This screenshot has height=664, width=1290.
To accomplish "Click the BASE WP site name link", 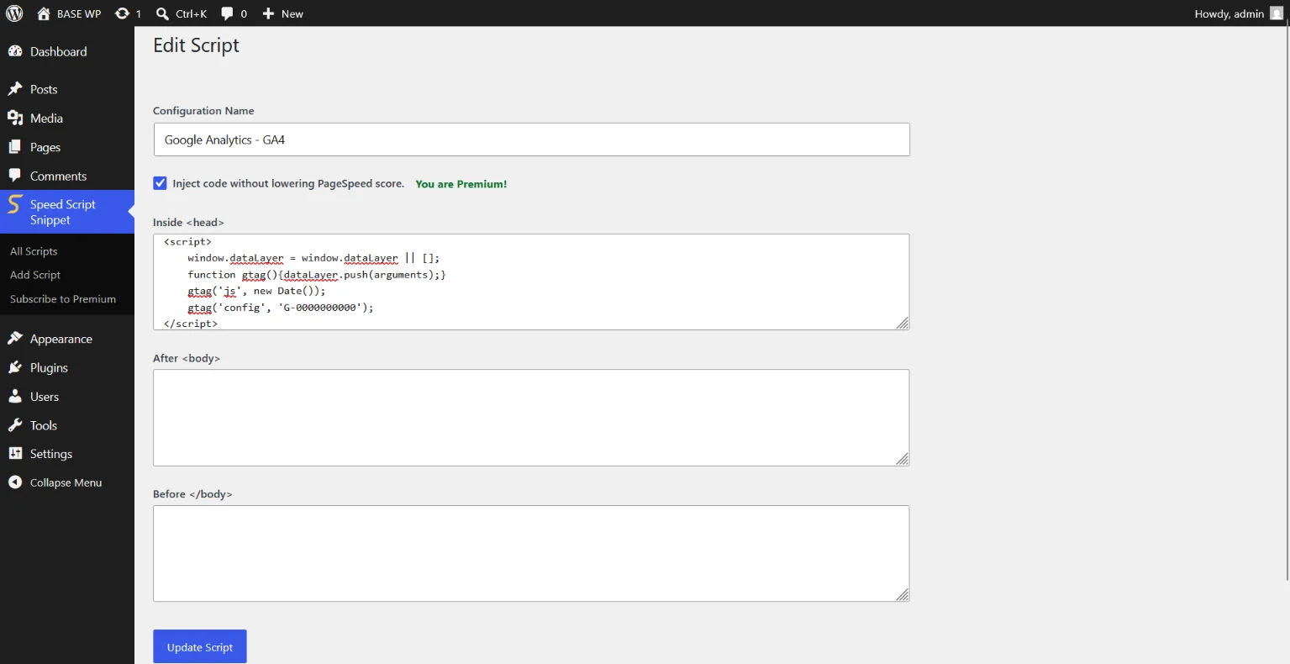I will tap(79, 13).
